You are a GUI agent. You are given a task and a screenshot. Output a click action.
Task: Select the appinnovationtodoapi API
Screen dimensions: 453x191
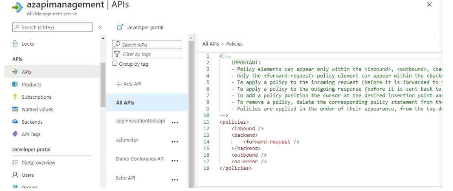coord(141,121)
